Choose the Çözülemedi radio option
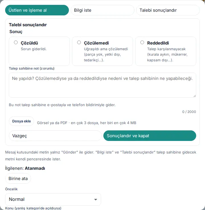 pyautogui.click(x=79, y=43)
